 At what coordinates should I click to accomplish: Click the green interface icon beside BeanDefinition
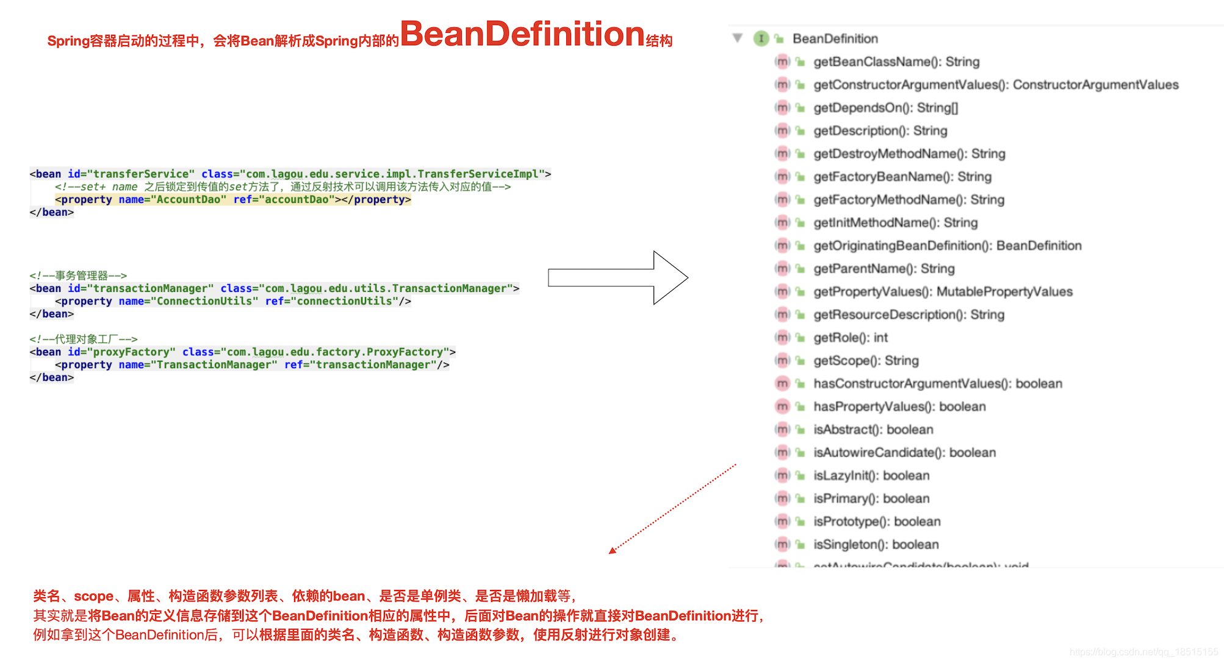(761, 38)
